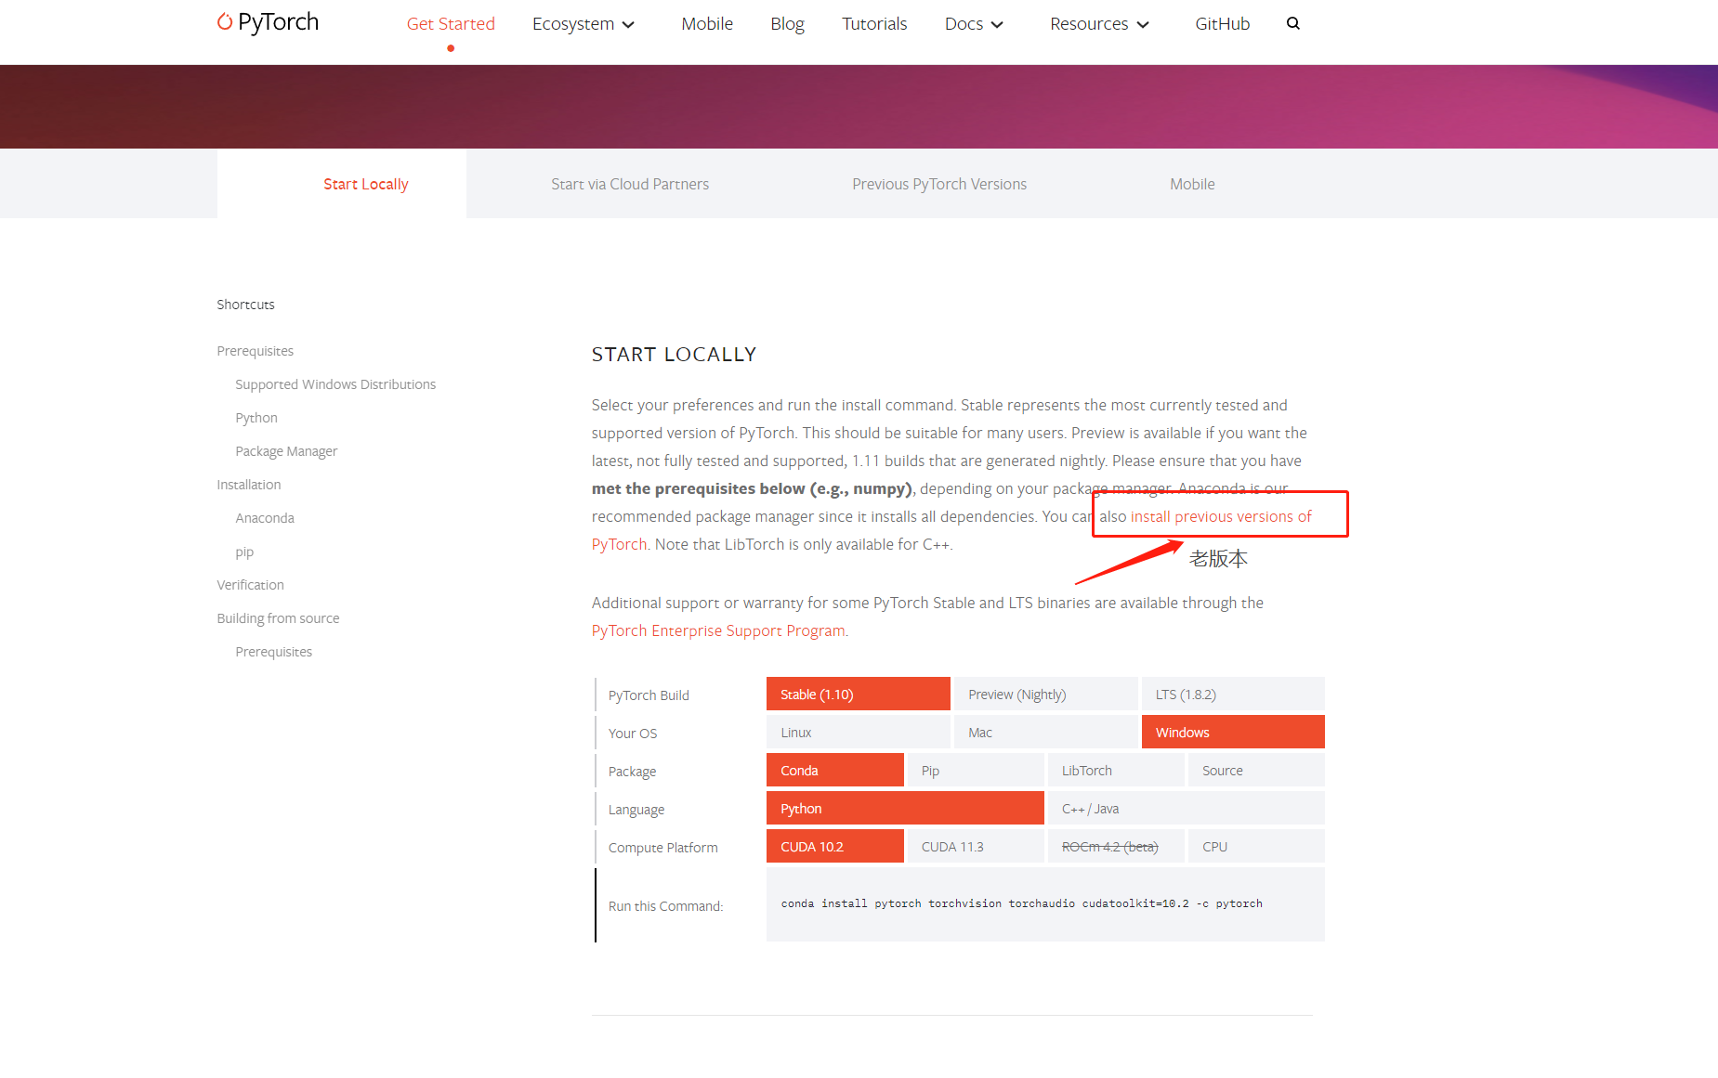The height and width of the screenshot is (1078, 1718).
Task: Select Stable (1.10) build option
Action: pos(858,695)
